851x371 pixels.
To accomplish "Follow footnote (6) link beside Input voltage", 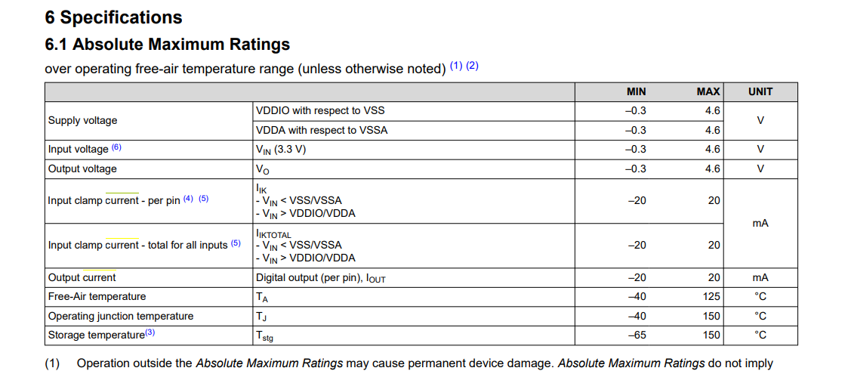I will click(x=117, y=147).
